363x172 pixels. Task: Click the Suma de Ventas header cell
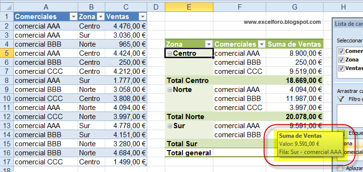click(x=295, y=44)
